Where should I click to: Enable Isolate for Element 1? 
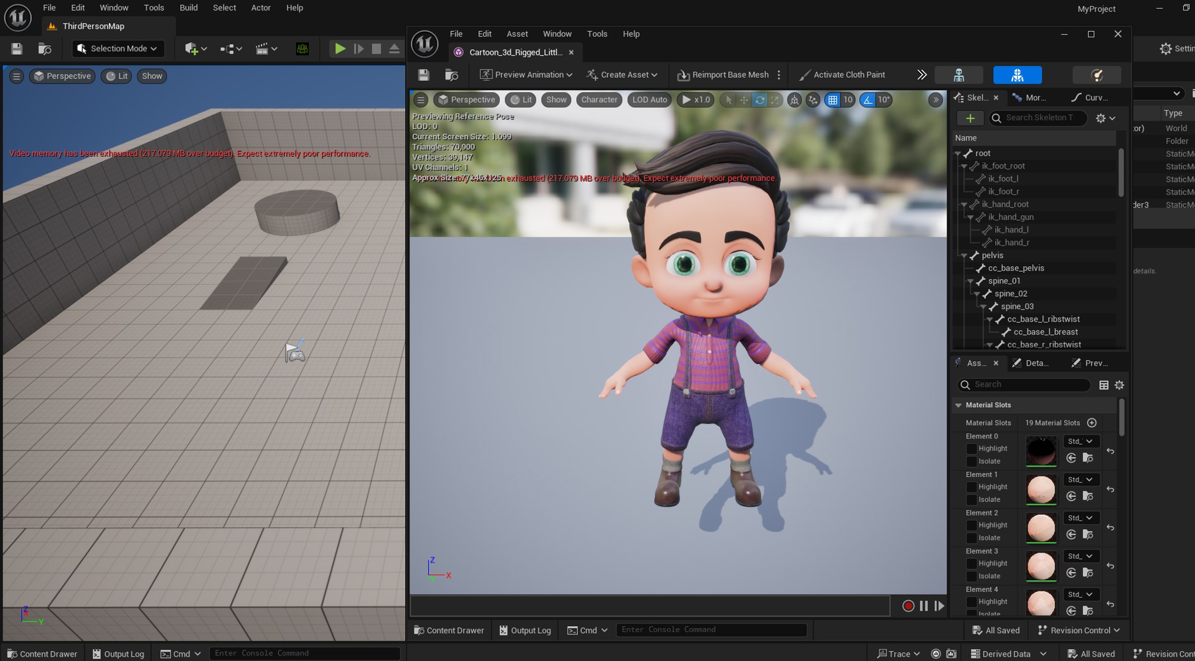(x=971, y=500)
